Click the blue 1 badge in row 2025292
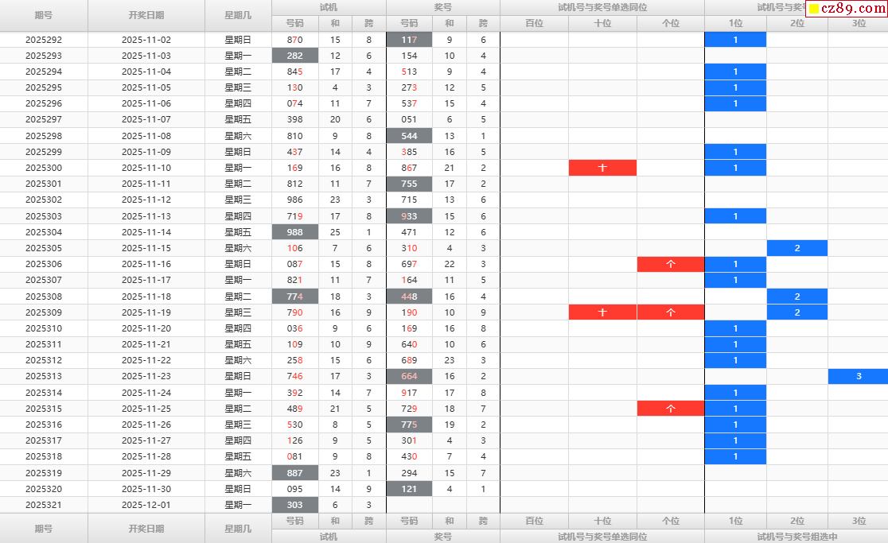888x543 pixels. (x=735, y=40)
